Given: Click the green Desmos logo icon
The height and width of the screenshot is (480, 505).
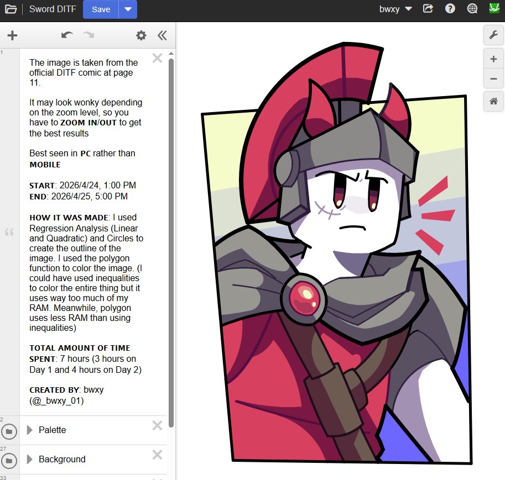Looking at the screenshot, I should (x=494, y=8).
